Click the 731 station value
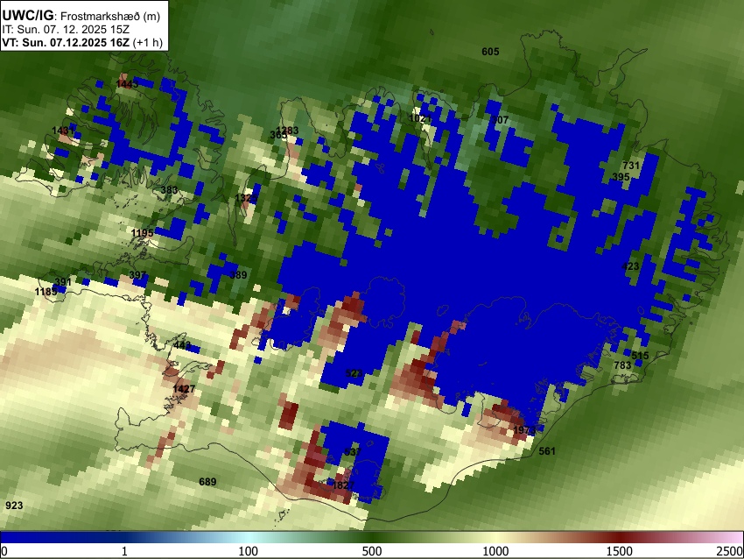 click(631, 166)
